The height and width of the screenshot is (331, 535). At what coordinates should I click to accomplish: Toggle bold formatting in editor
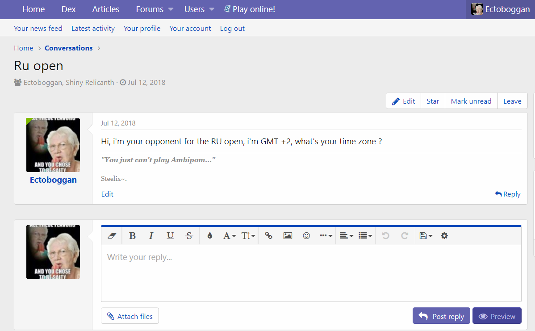[132, 236]
